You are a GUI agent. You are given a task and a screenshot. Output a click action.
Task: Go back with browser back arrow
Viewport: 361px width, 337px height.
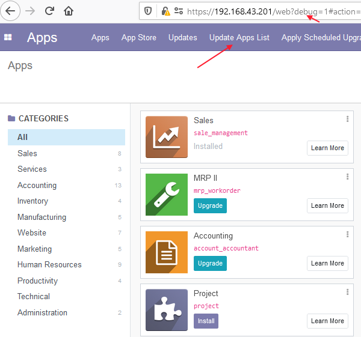pyautogui.click(x=10, y=11)
